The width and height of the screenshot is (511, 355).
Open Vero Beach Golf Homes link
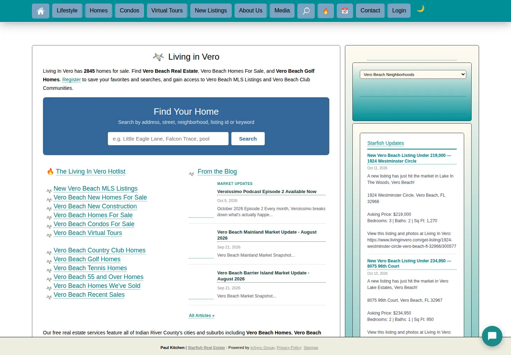point(87,259)
